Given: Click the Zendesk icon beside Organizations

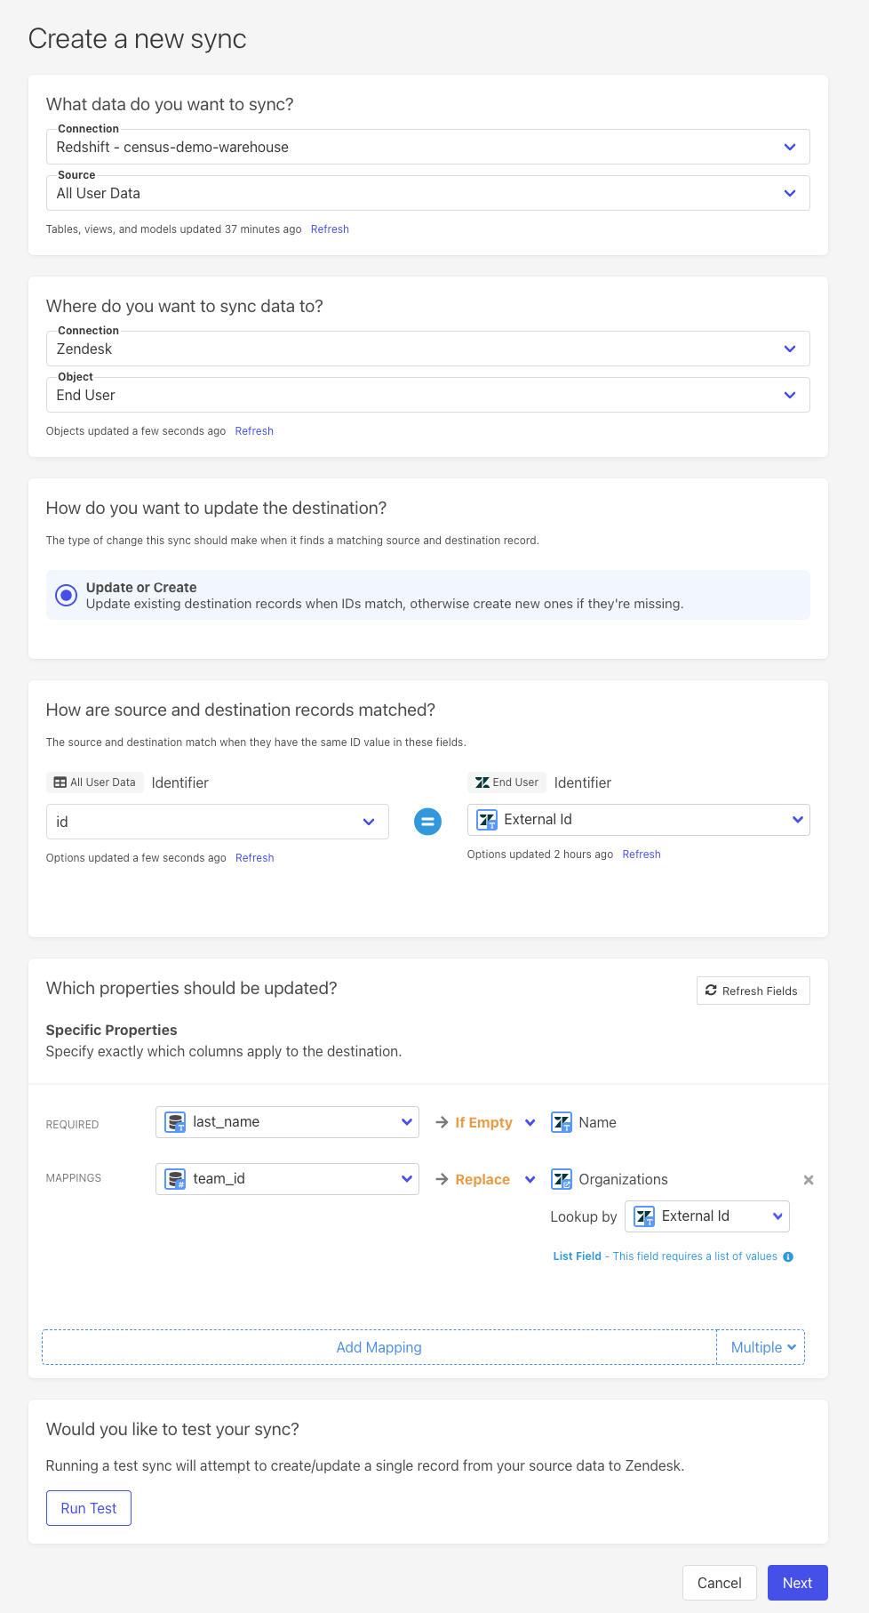Looking at the screenshot, I should click(562, 1179).
